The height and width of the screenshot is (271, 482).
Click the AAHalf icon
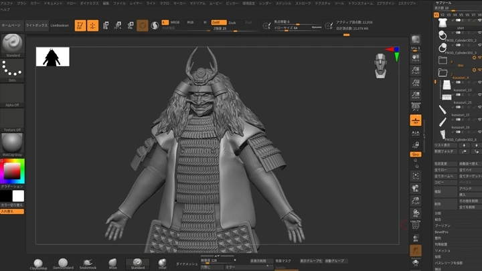[416, 95]
